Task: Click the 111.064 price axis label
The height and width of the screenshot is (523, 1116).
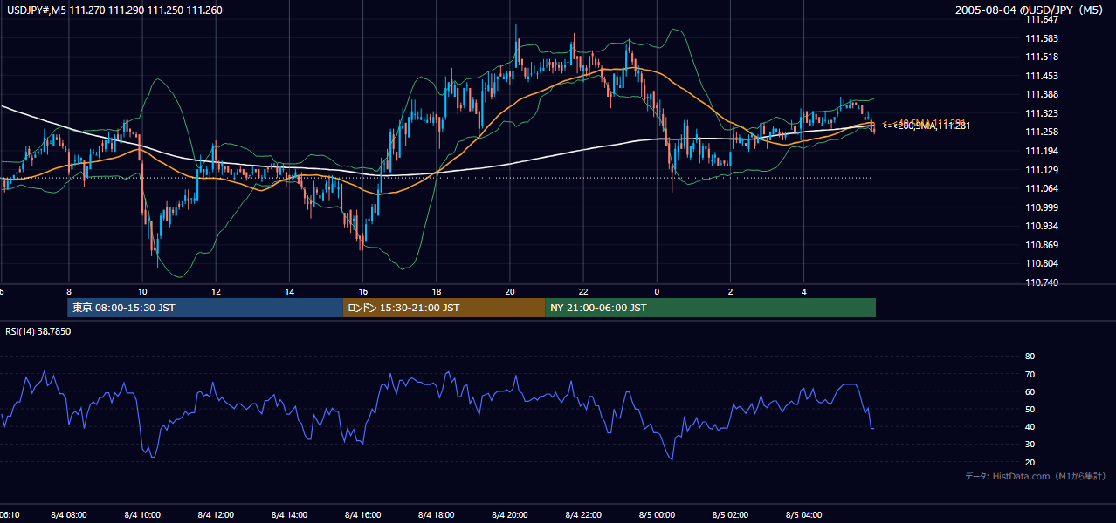Action: [1041, 188]
